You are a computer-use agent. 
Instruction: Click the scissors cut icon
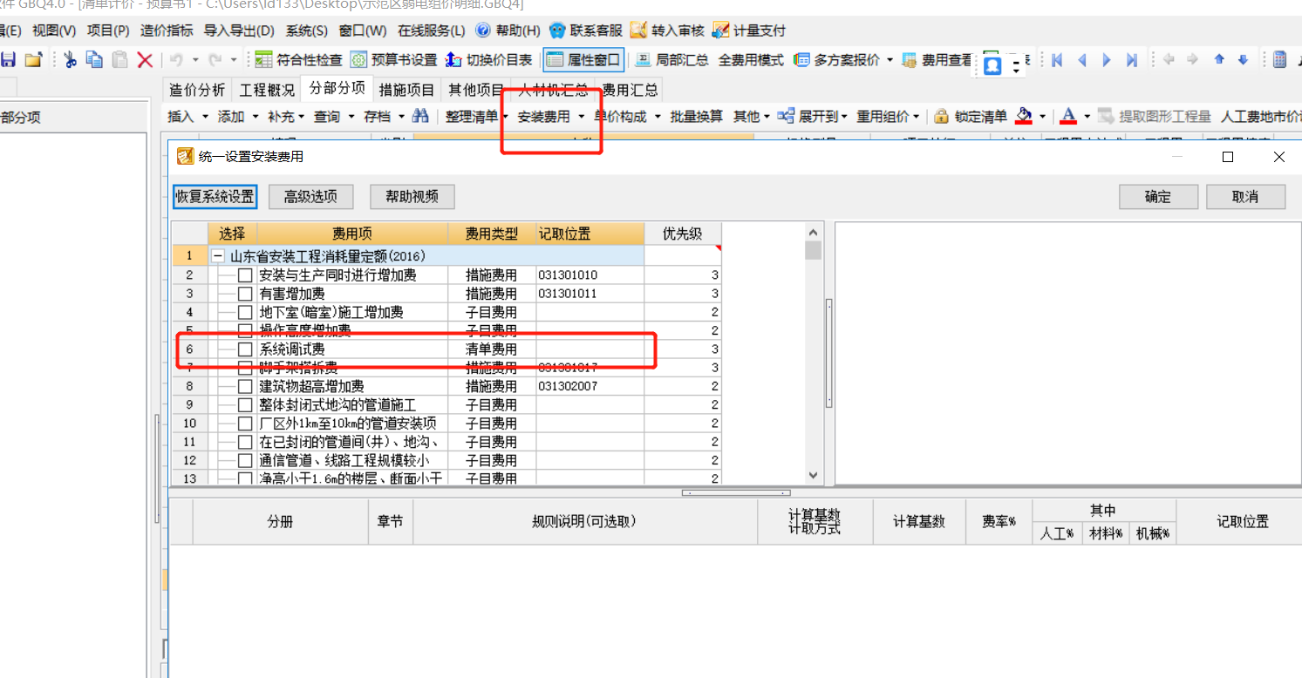pyautogui.click(x=71, y=60)
